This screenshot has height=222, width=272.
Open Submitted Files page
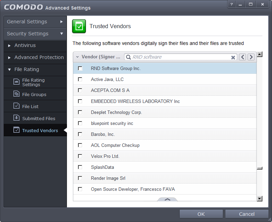(x=35, y=118)
